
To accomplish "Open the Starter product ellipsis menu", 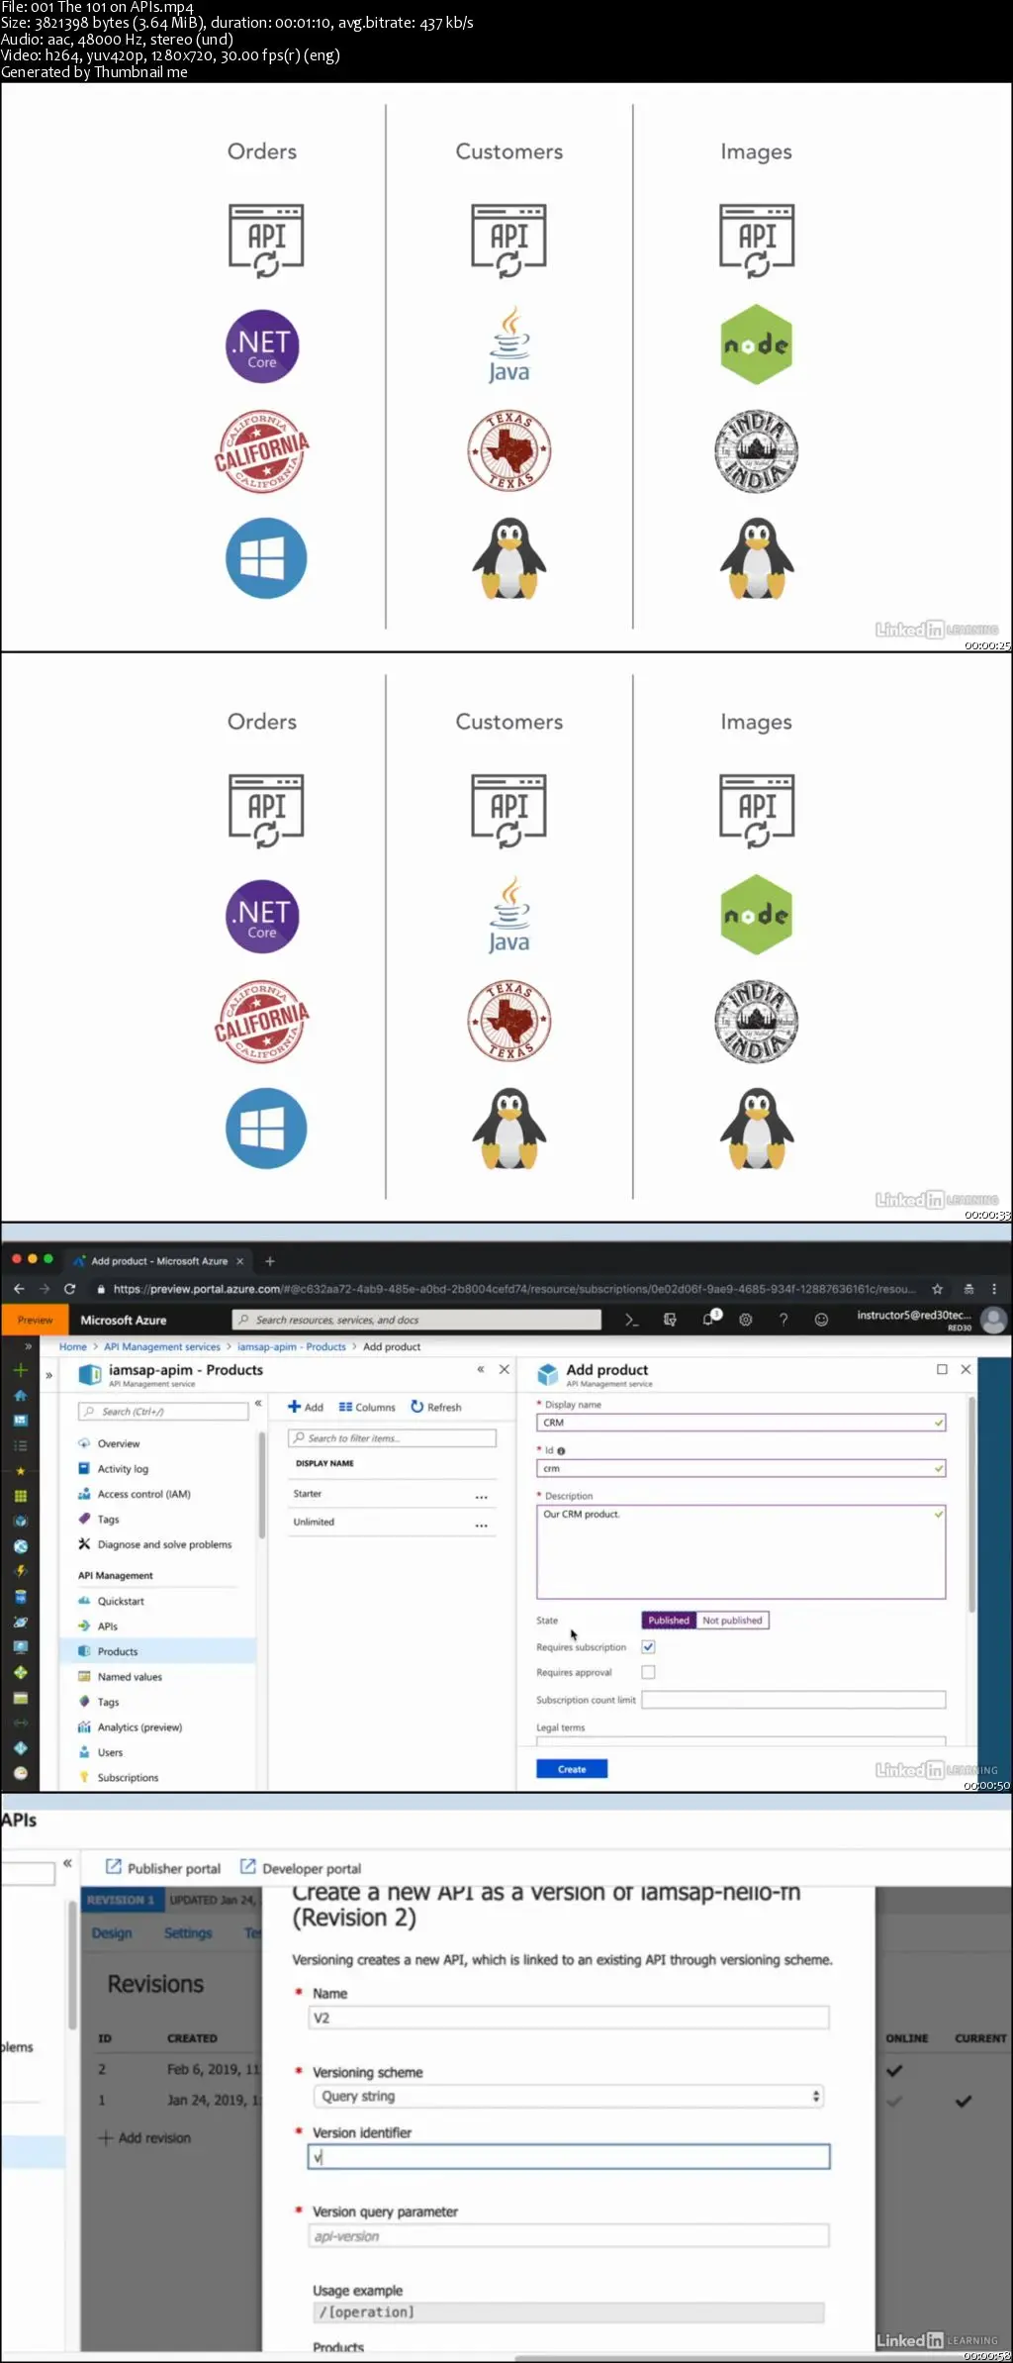I will click(481, 1496).
